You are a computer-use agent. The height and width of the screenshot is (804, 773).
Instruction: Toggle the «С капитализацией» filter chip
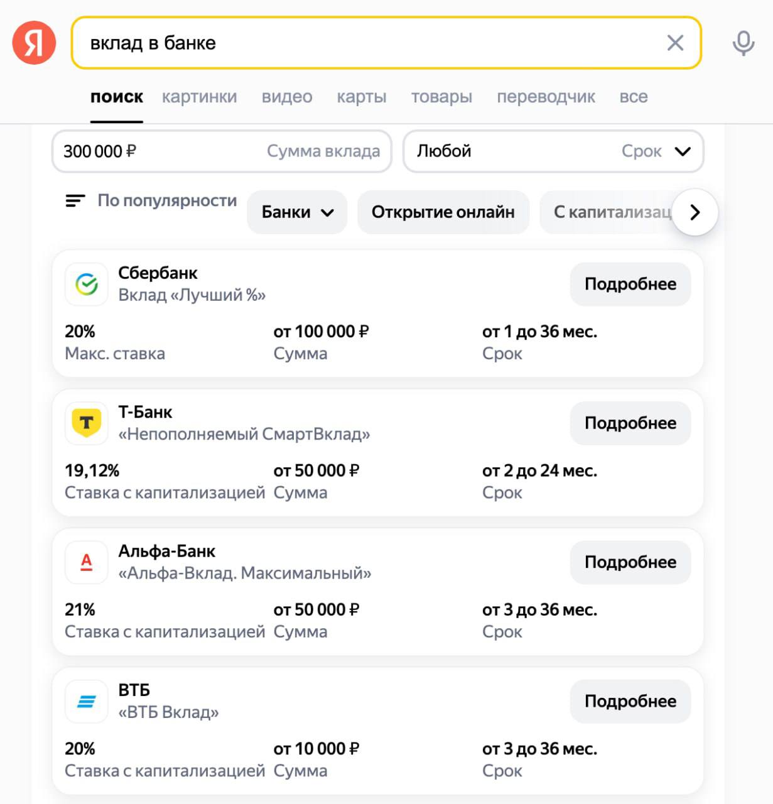[x=609, y=212]
